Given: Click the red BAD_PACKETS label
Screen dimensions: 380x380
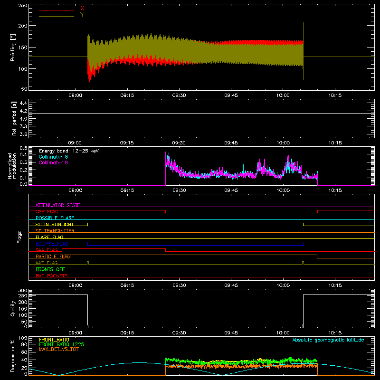Looking at the screenshot, I should click(52, 275).
